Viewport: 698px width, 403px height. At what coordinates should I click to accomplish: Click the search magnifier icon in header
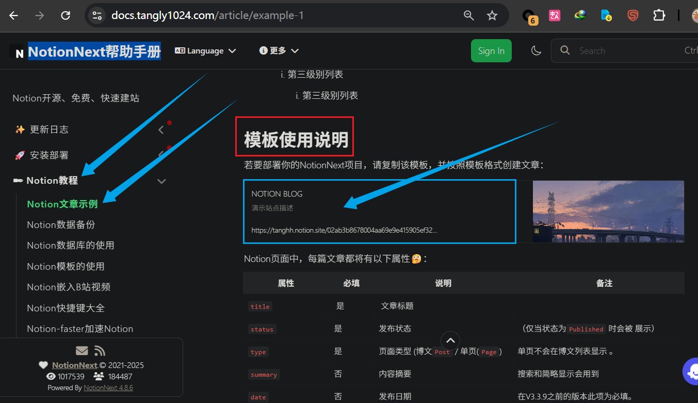565,50
